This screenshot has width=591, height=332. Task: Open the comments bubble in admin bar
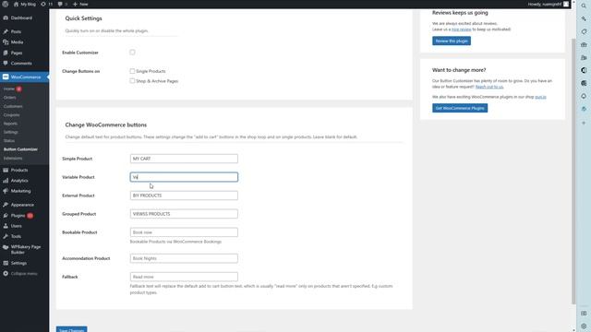coord(62,4)
